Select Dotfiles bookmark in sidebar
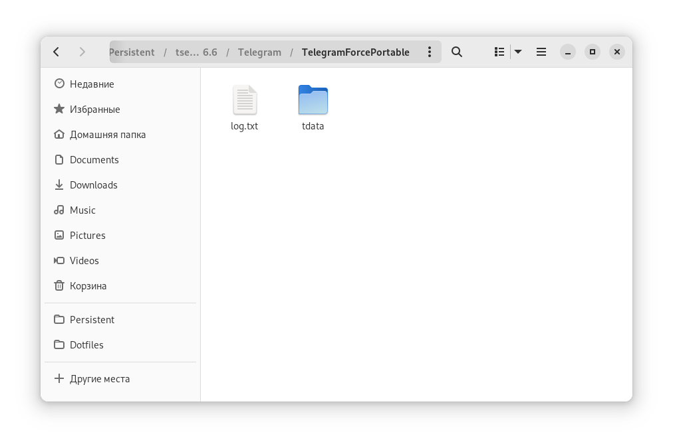Viewport: 673px width, 446px height. [x=86, y=345]
